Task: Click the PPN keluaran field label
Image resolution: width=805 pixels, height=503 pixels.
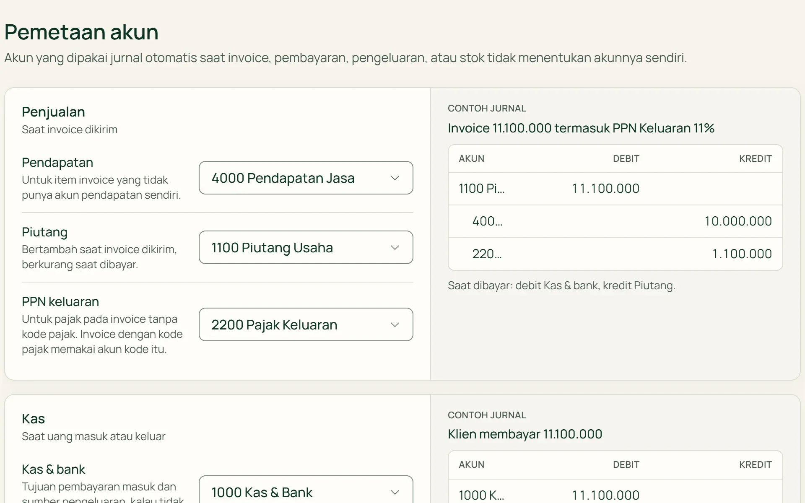Action: point(60,302)
